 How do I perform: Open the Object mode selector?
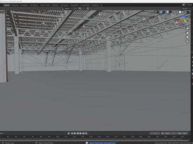tap(4, 12)
